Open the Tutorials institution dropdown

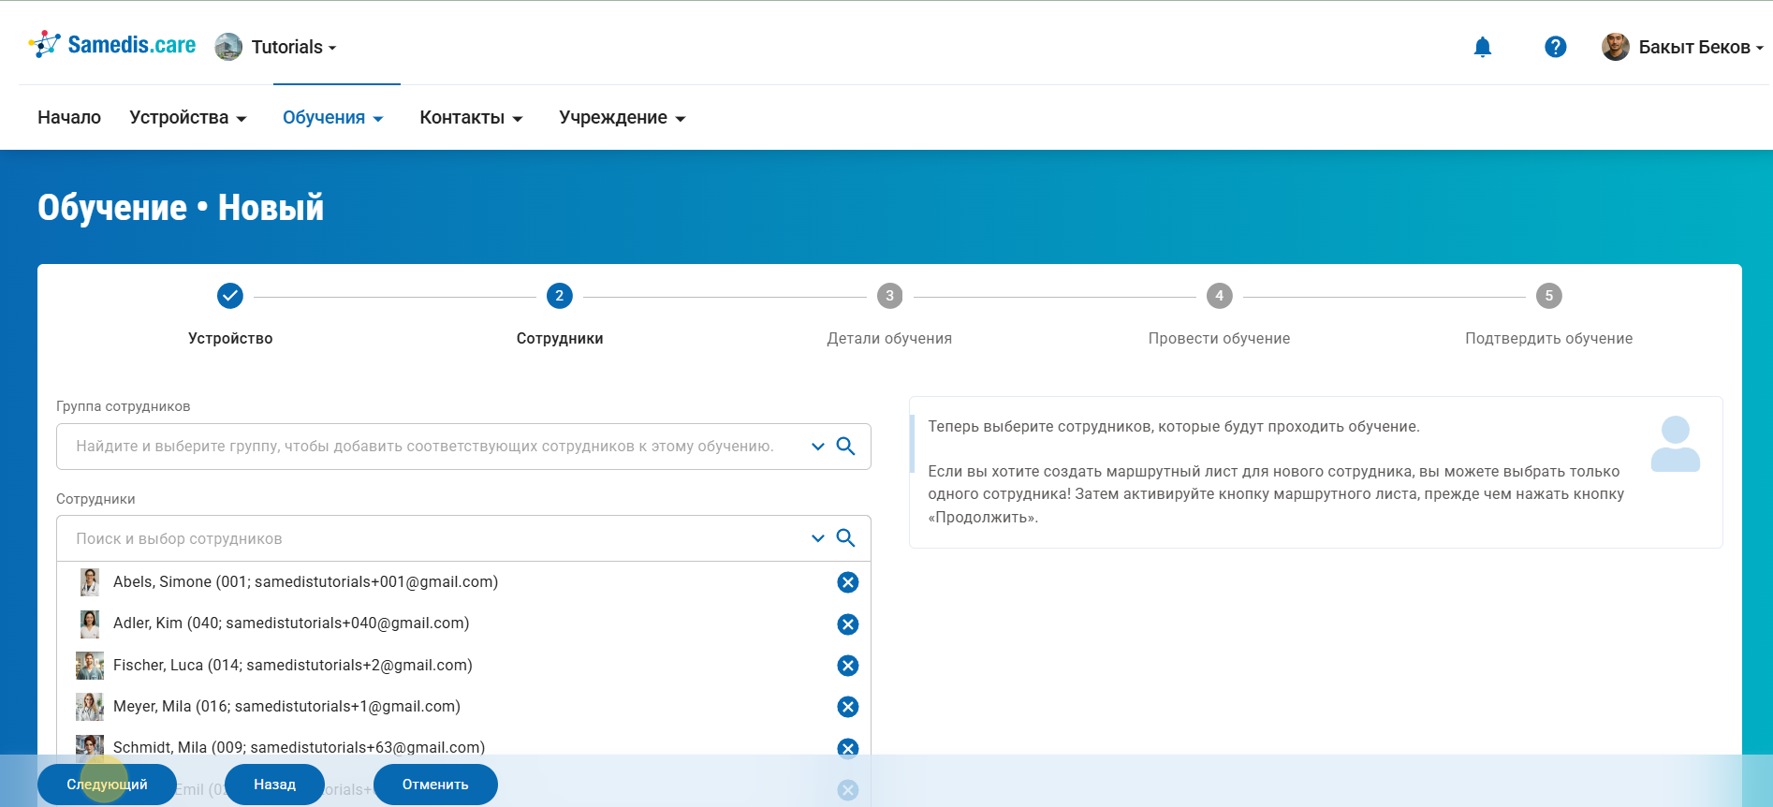point(292,47)
